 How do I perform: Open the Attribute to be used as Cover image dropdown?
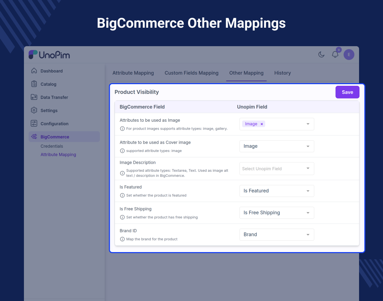(x=276, y=146)
